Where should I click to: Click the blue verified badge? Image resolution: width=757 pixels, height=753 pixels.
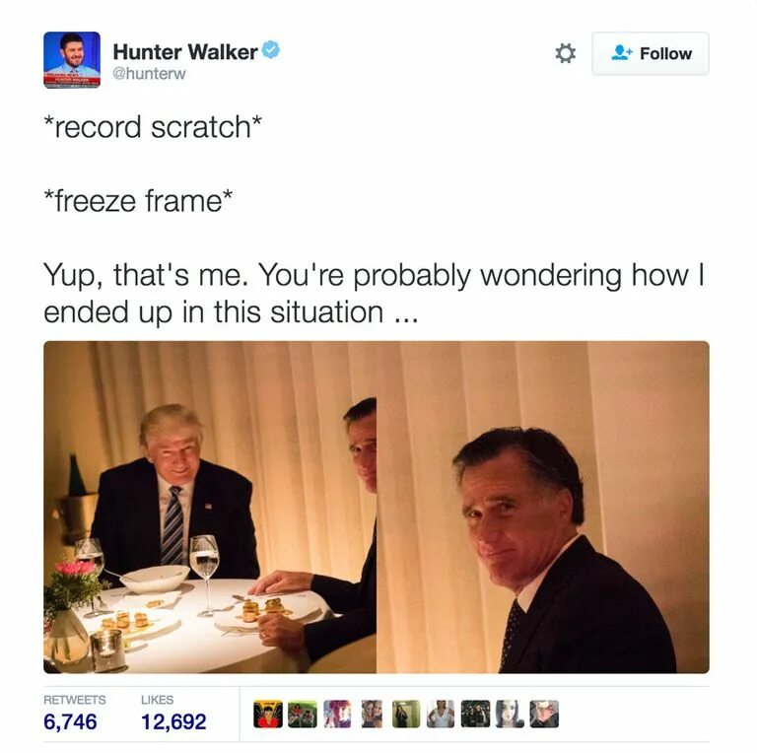point(271,49)
